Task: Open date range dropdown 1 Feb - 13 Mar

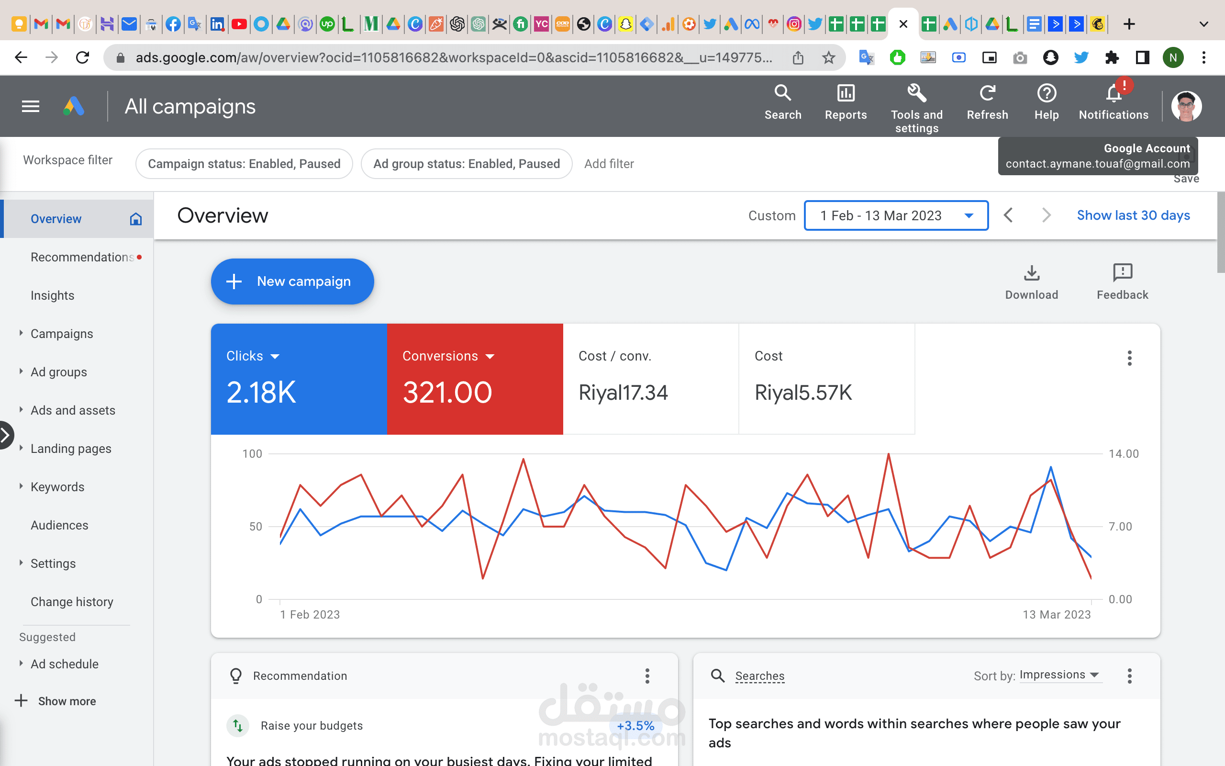Action: point(895,216)
